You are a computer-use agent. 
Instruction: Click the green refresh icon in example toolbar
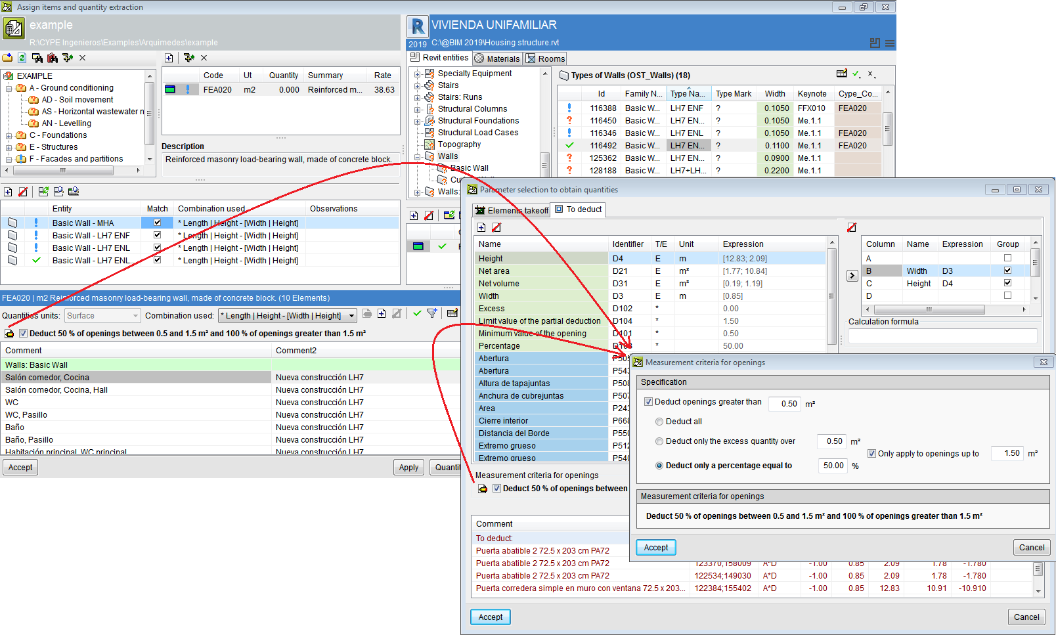pyautogui.click(x=22, y=58)
